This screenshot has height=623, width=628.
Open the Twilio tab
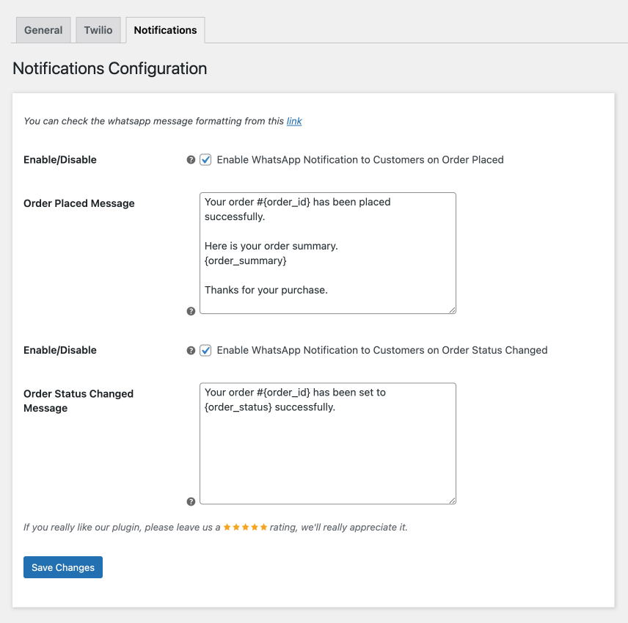point(98,30)
